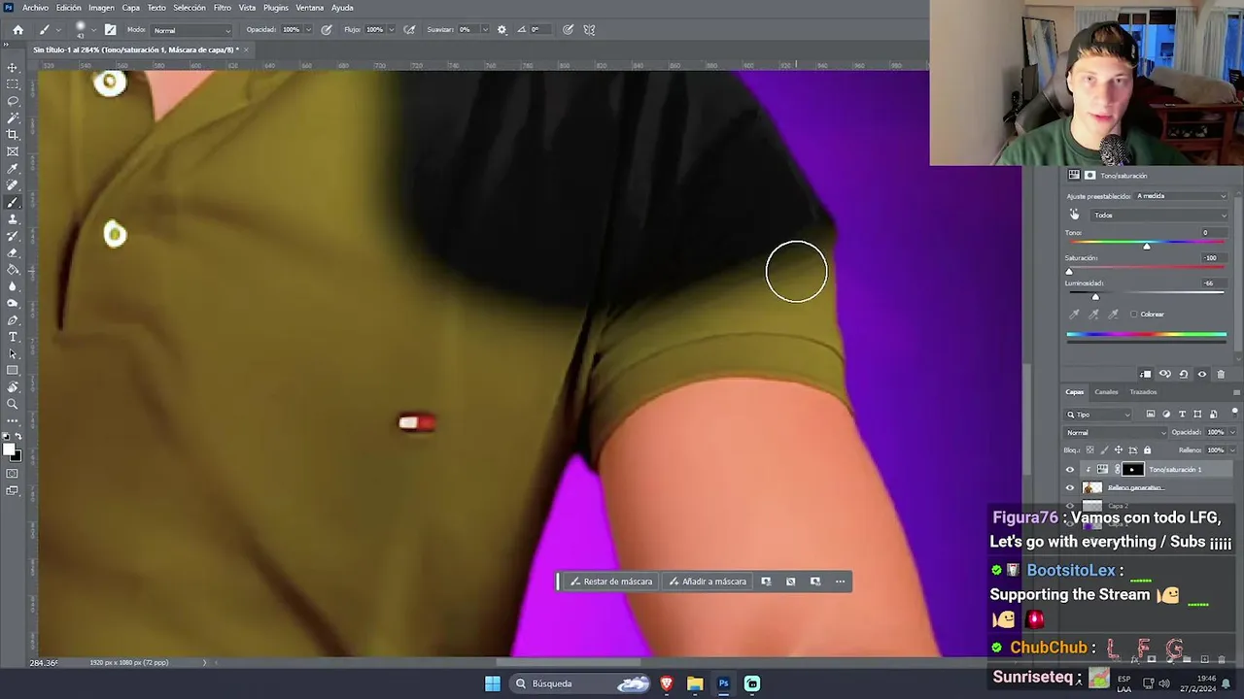Click the on-image adjustment hand icon
Viewport: 1244px width, 699px height.
(x=1074, y=215)
